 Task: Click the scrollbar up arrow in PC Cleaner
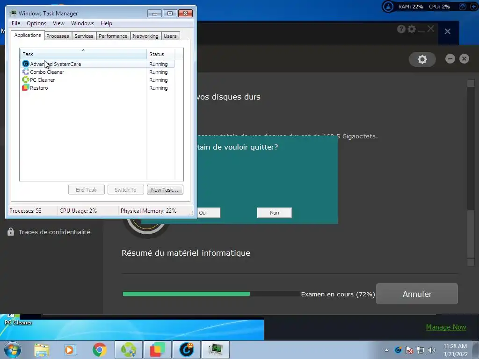tap(471, 83)
